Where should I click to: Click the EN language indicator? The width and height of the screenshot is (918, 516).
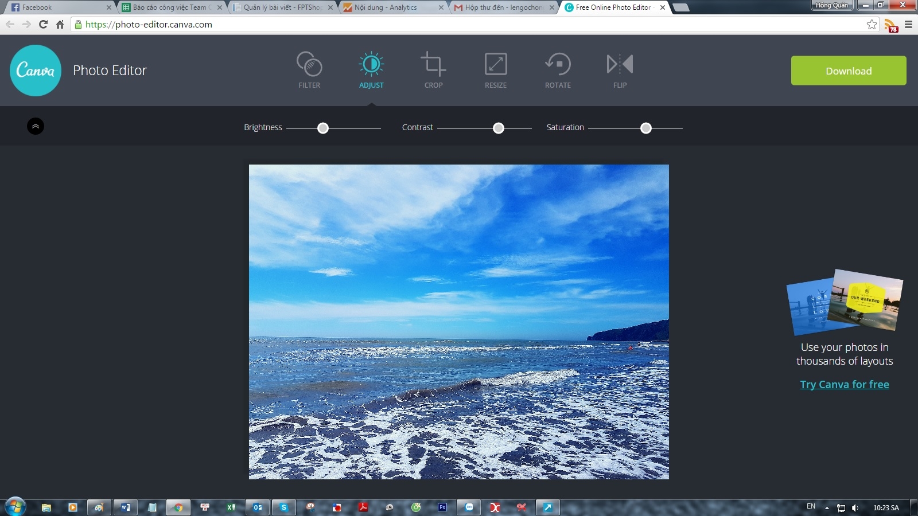coord(811,506)
